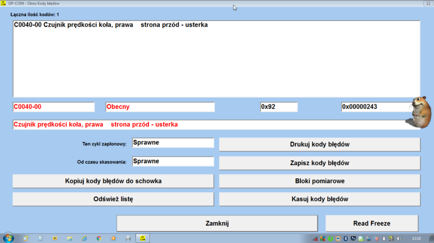The height and width of the screenshot is (243, 434).
Task: Open Internet Explorer from taskbar
Action: pos(84,238)
